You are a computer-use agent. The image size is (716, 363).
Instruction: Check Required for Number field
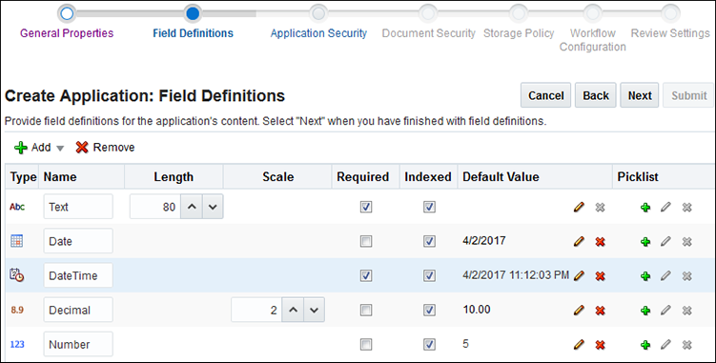point(366,344)
